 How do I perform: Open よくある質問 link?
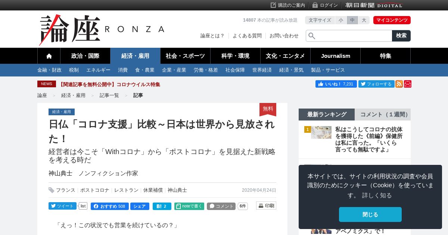point(247,36)
